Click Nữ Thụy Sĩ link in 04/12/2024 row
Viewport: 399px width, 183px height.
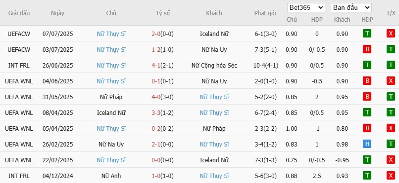[214, 176]
